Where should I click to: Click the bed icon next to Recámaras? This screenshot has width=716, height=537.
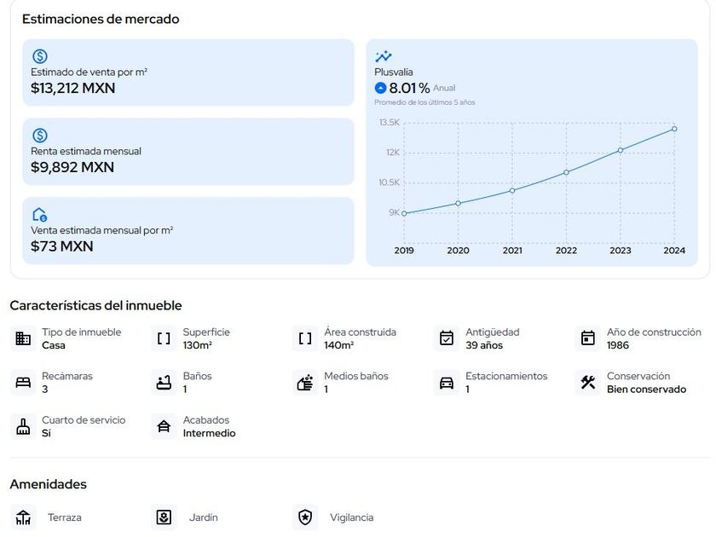tap(23, 383)
